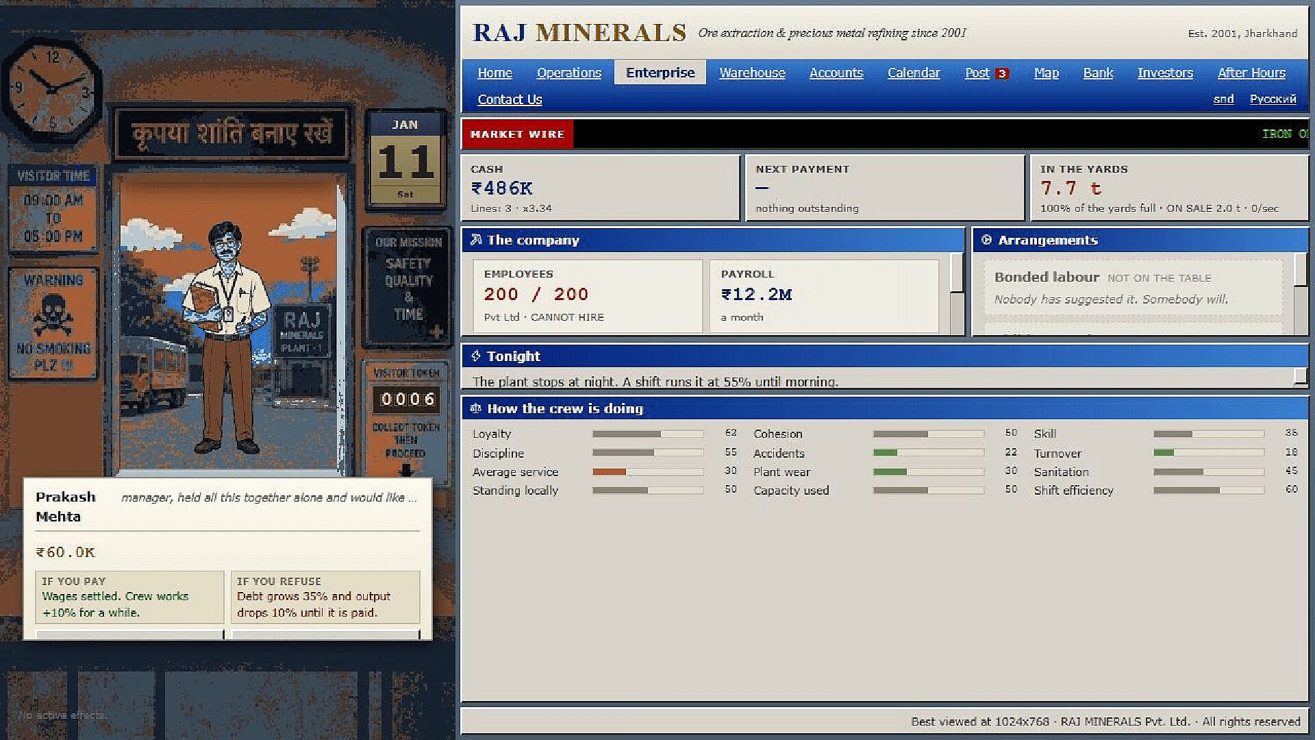Switch language to Русский

1273,99
